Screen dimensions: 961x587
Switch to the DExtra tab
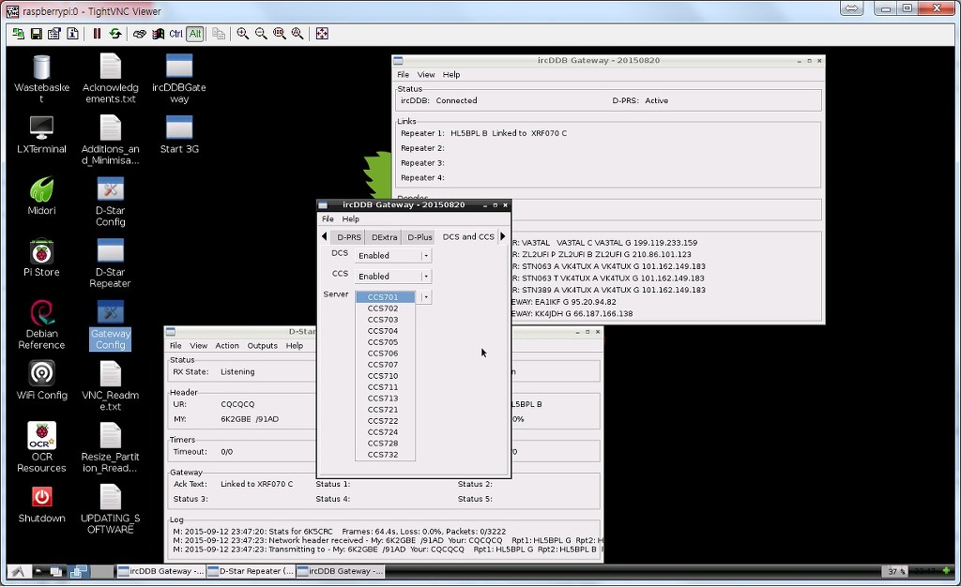[x=384, y=237]
